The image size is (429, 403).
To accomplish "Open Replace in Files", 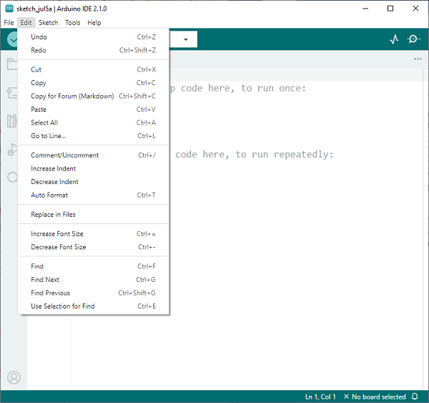I will tap(93, 214).
